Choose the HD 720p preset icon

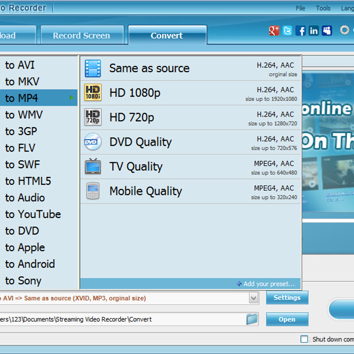point(93,117)
